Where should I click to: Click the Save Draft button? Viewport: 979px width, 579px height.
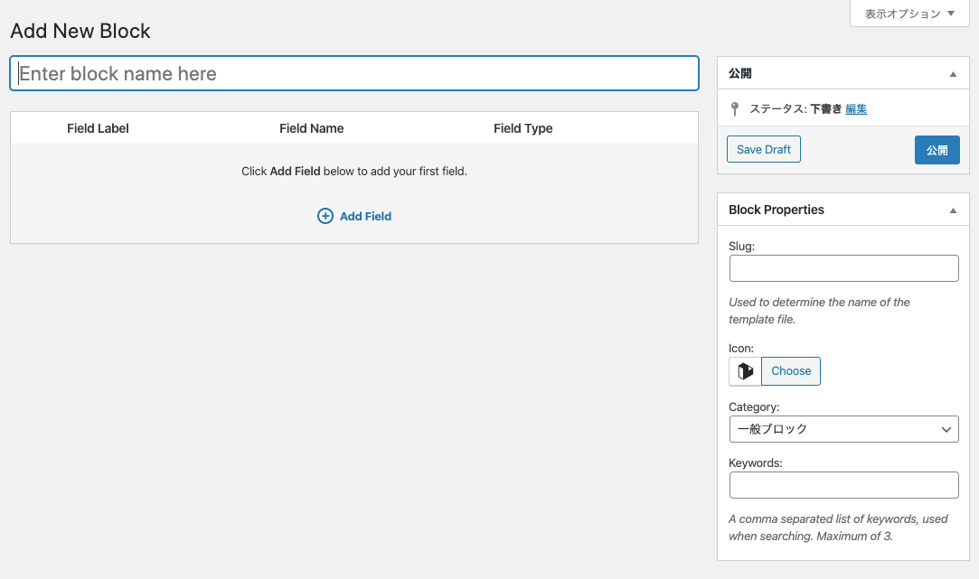point(763,149)
